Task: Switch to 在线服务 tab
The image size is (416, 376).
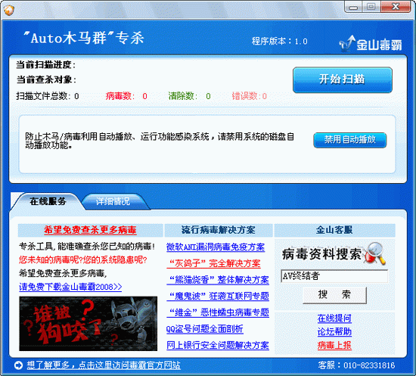Action: (x=48, y=201)
